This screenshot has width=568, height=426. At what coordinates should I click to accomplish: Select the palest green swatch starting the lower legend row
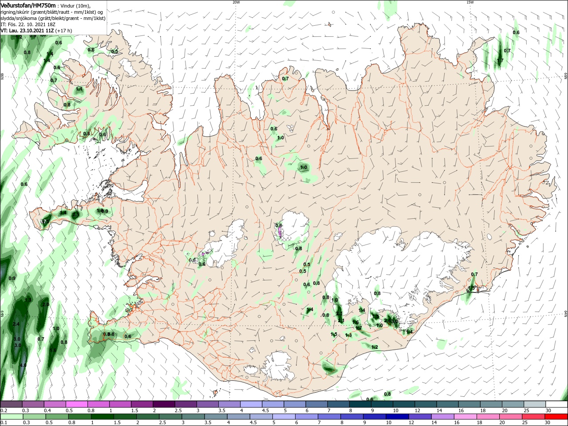12,417
